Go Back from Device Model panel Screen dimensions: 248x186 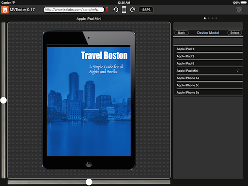point(182,33)
